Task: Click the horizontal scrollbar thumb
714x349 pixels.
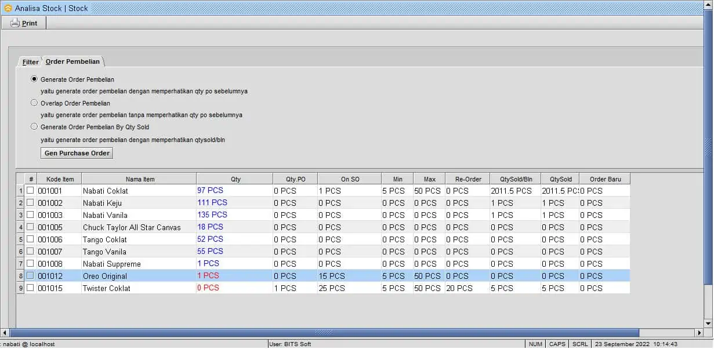Action: coord(324,333)
